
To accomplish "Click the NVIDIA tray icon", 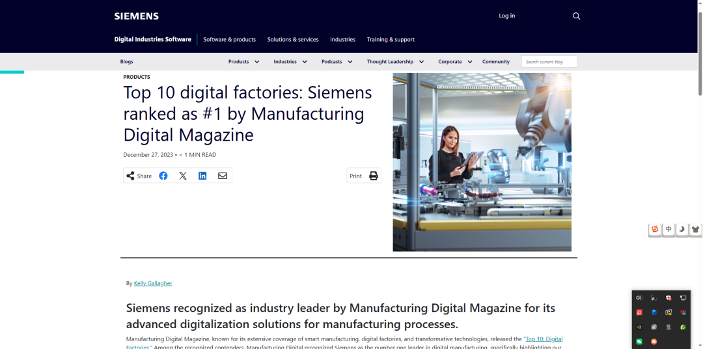I will tap(639, 327).
